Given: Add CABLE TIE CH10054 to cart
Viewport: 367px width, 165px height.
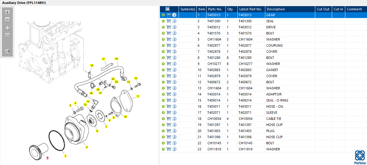Looking at the screenshot, I should click(169, 119).
